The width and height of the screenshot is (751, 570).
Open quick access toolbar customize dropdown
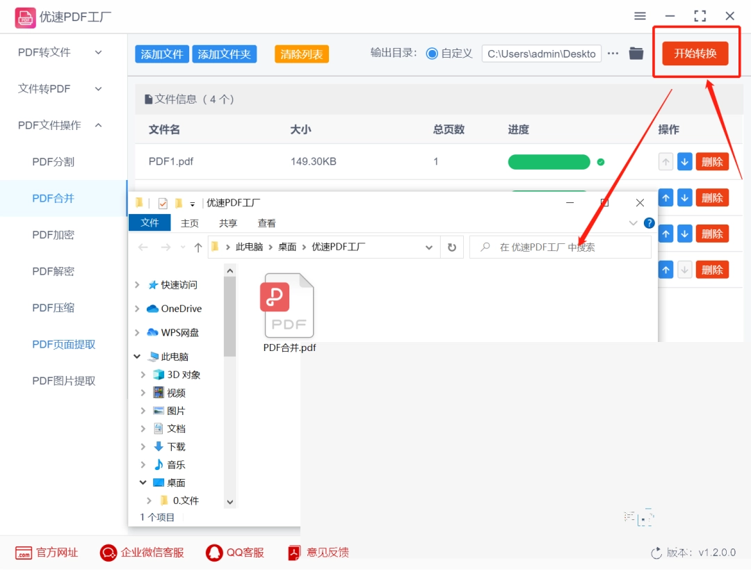pyautogui.click(x=192, y=204)
